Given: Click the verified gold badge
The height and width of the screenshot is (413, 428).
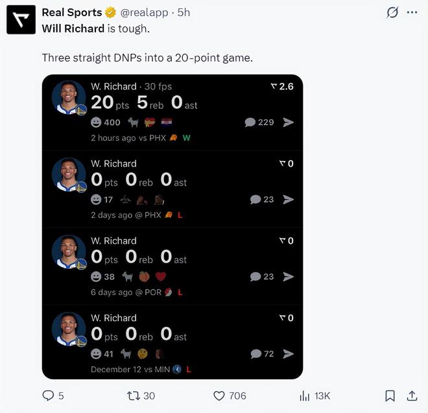Looking at the screenshot, I should [111, 12].
